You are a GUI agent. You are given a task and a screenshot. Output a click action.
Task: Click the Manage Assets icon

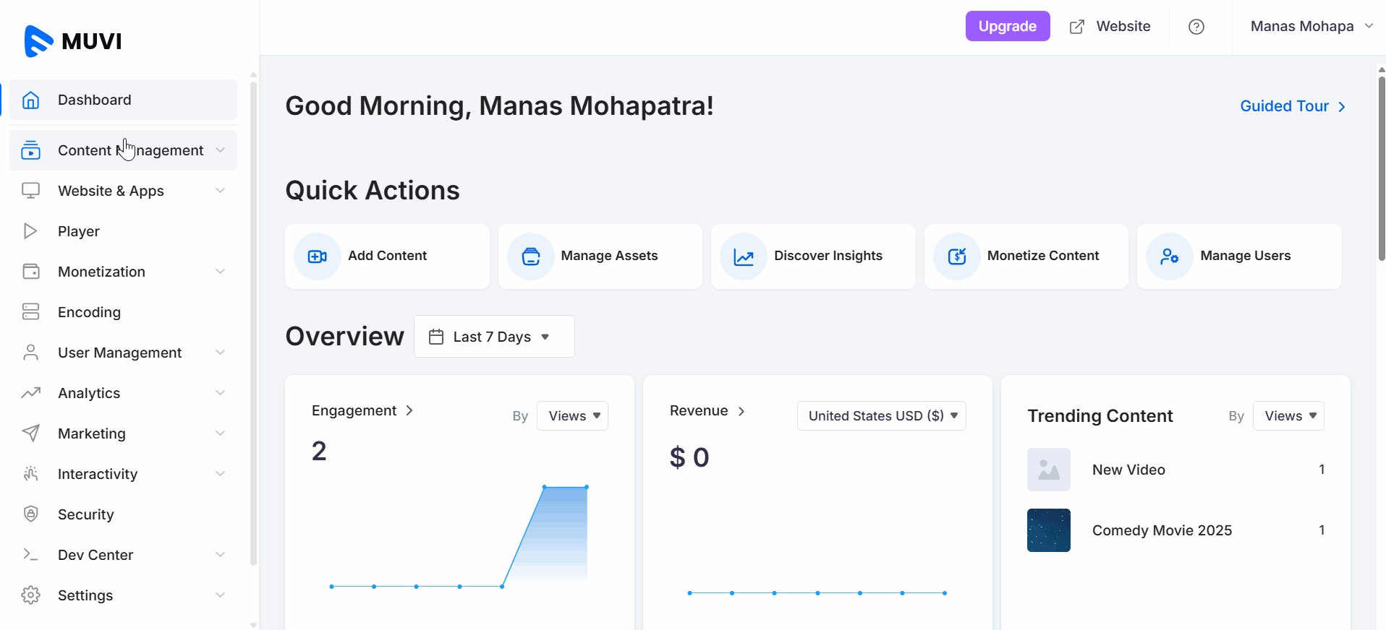pos(530,256)
